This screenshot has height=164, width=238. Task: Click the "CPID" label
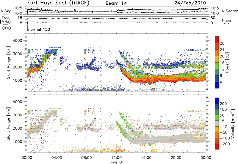(x=7, y=28)
